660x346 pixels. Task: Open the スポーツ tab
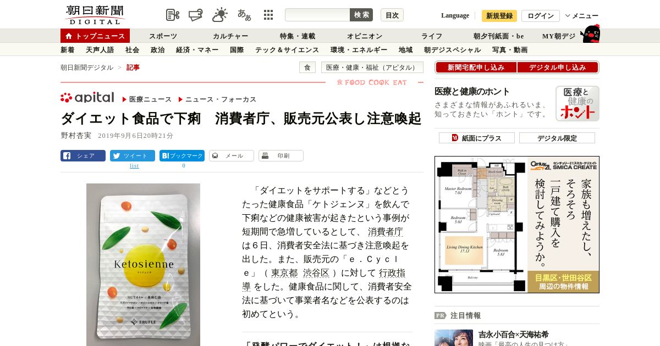pyautogui.click(x=163, y=36)
